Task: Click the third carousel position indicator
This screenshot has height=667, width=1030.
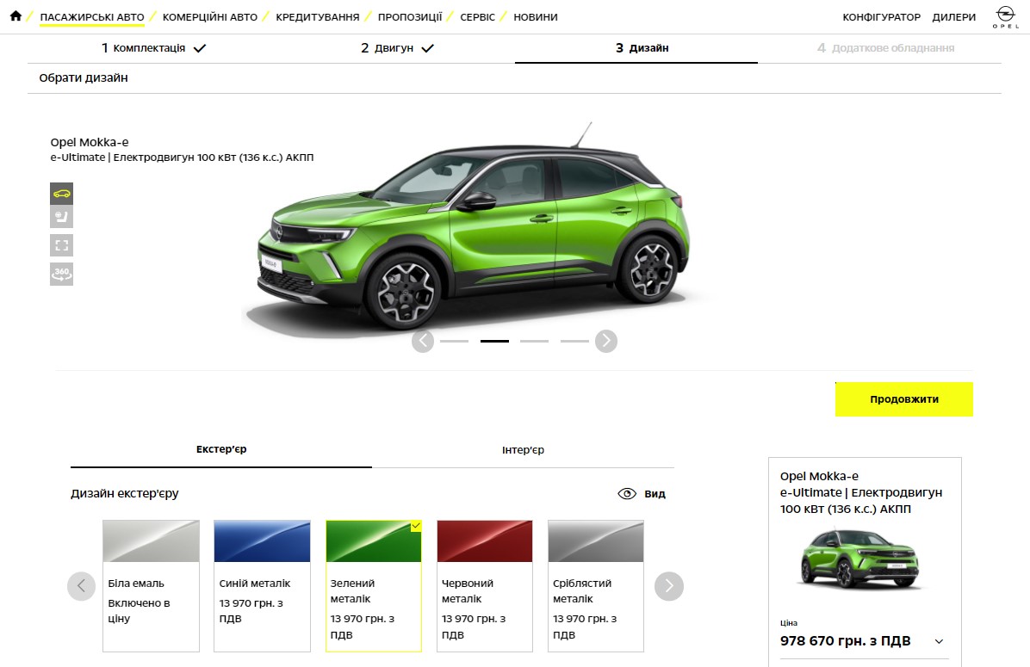Action: [x=534, y=341]
